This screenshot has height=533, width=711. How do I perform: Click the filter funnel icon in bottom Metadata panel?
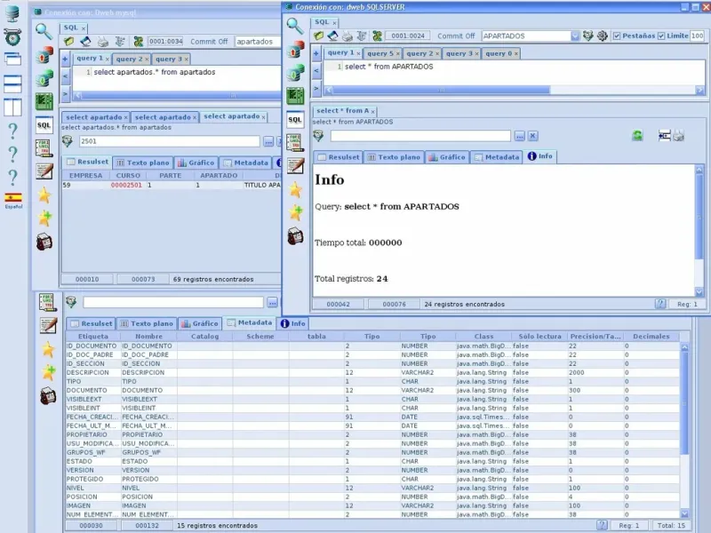point(71,302)
